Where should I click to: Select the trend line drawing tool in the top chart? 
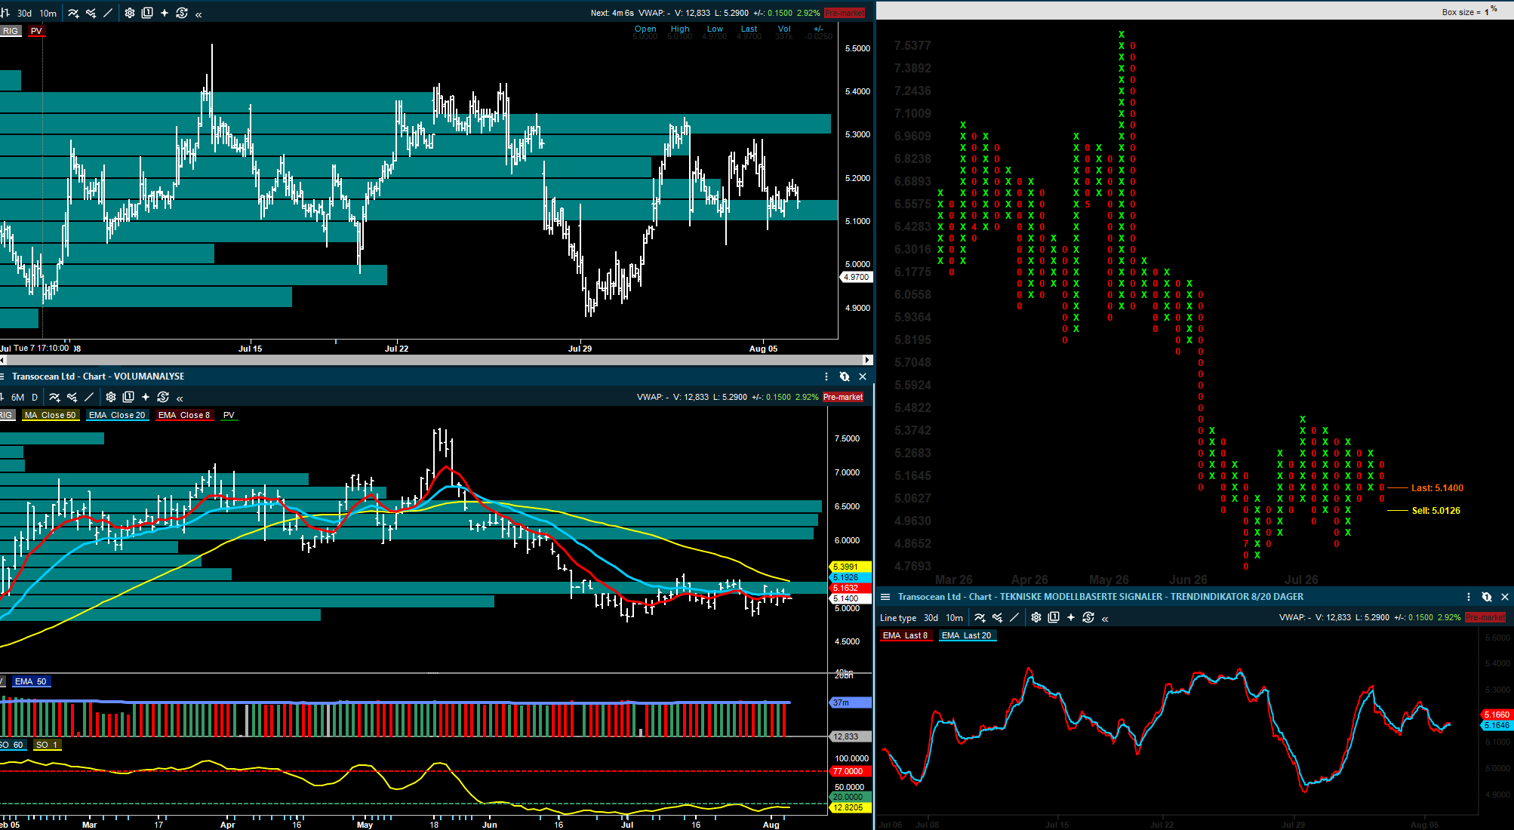108,13
